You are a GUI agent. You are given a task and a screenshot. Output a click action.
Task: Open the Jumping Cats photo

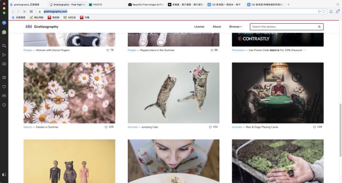tap(174, 93)
